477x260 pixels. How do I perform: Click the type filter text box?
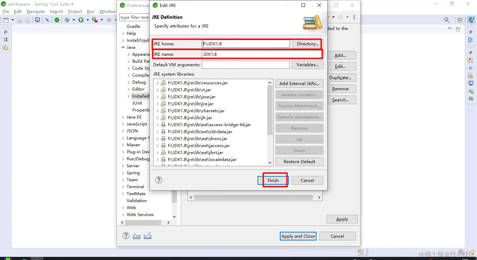[x=135, y=17]
